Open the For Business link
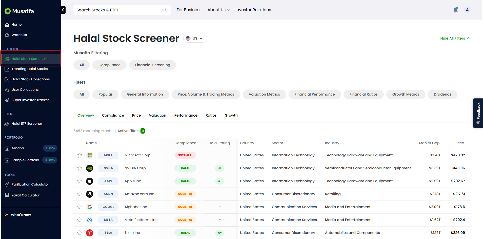The height and width of the screenshot is (239, 483). coord(189,10)
